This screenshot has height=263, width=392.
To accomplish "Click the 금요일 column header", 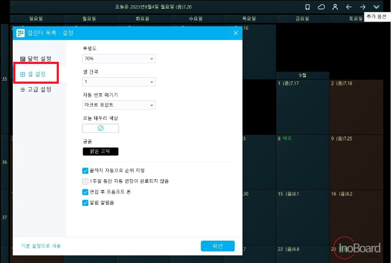I will coord(302,18).
